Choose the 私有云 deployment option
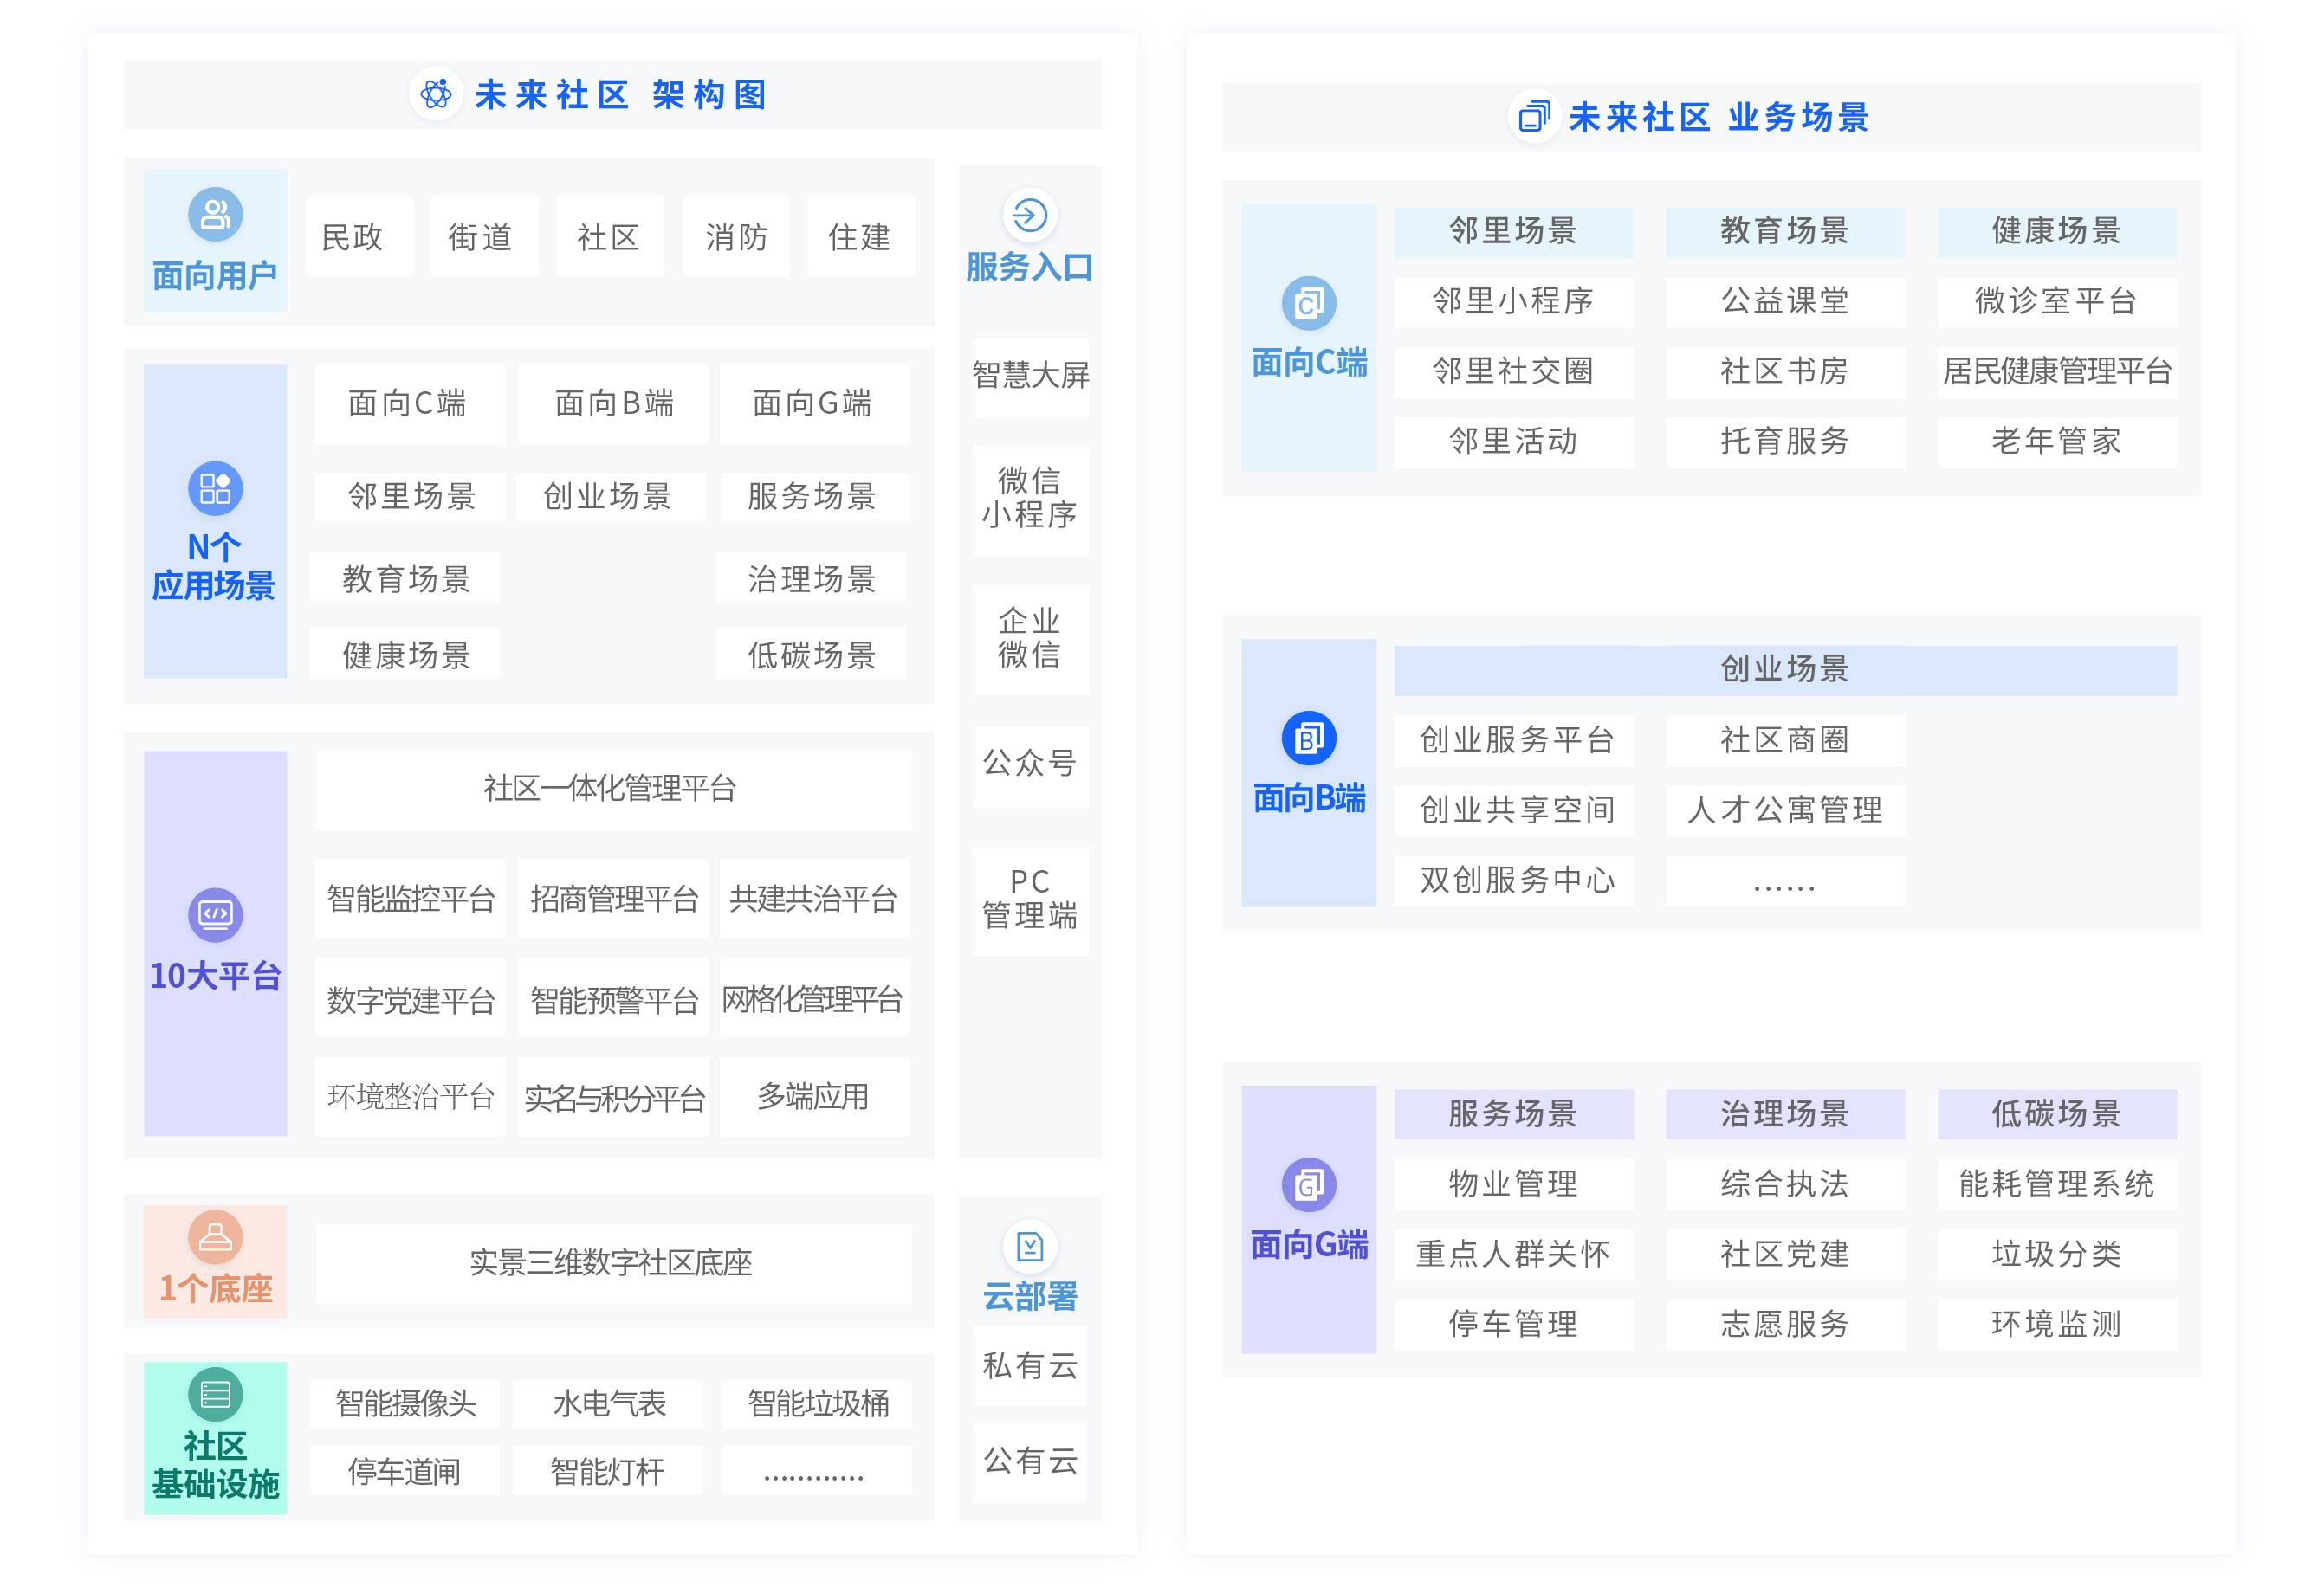 coord(1029,1365)
